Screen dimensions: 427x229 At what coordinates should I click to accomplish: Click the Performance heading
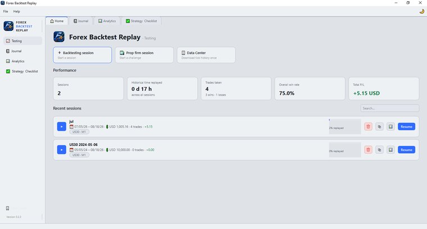tap(65, 70)
